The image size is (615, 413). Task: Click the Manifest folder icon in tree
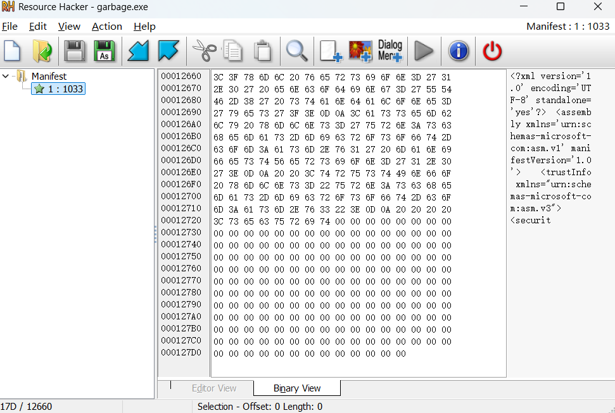[x=21, y=76]
